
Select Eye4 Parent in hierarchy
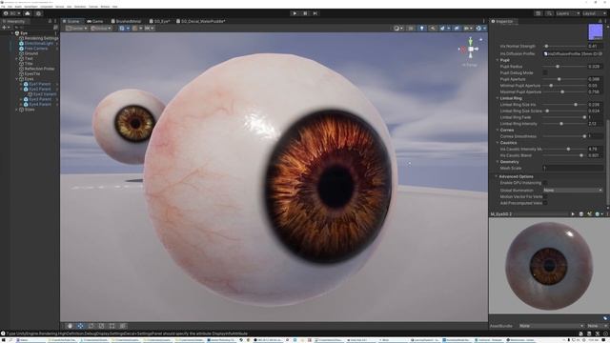click(40, 104)
